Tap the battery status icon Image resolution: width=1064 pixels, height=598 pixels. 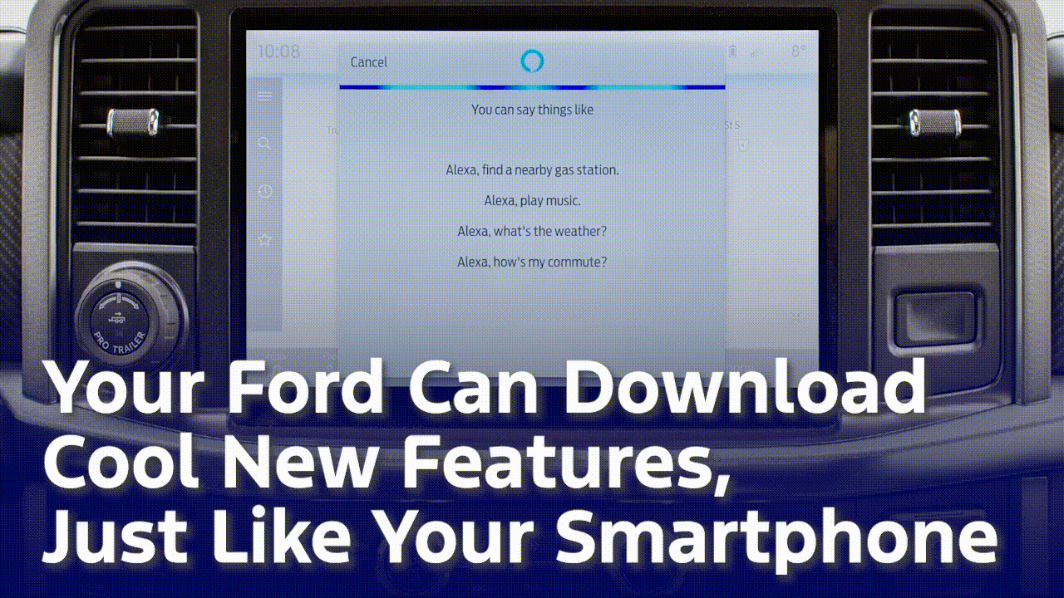pyautogui.click(x=732, y=51)
